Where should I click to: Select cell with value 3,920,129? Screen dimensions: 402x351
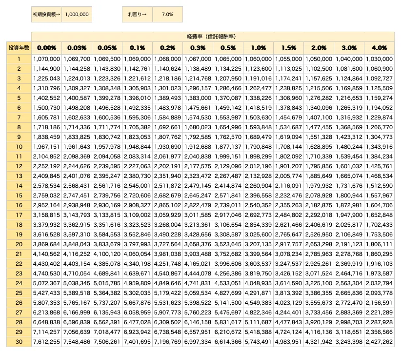pos(319,322)
